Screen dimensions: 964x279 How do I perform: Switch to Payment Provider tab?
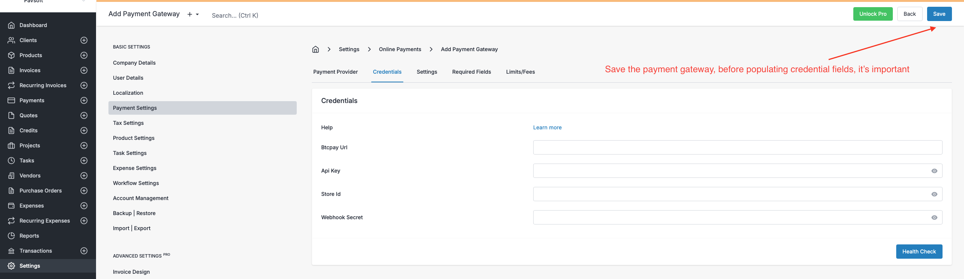(336, 72)
